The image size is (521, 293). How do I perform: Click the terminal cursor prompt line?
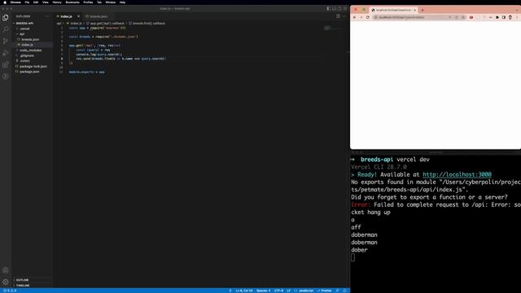pos(352,257)
